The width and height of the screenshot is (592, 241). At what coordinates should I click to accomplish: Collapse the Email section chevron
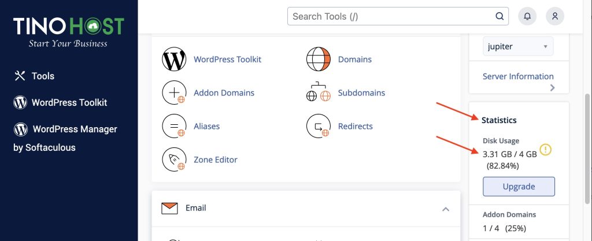[x=446, y=209]
